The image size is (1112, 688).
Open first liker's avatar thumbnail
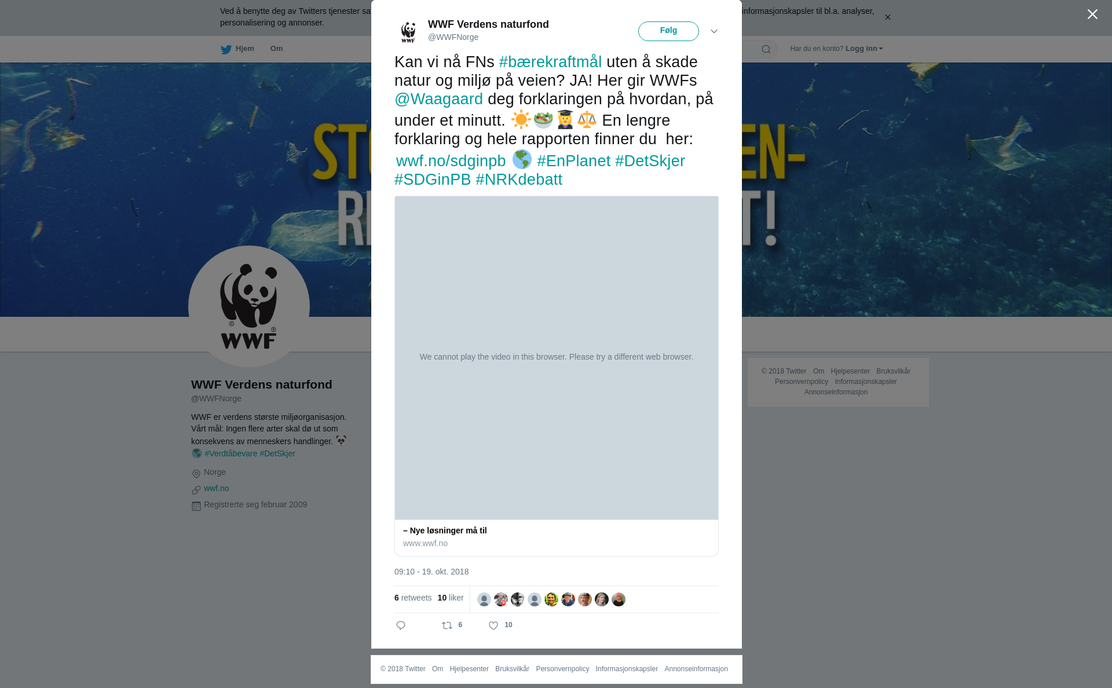(484, 599)
